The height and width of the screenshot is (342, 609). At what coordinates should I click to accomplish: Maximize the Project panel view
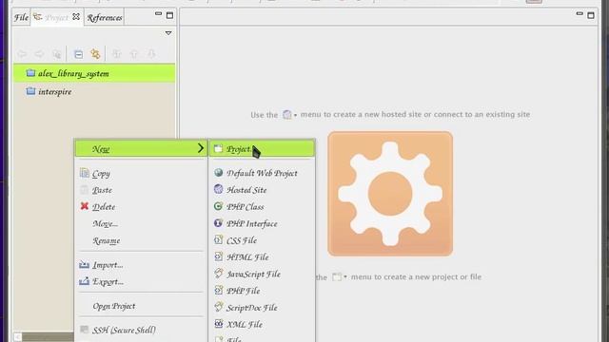[169, 15]
